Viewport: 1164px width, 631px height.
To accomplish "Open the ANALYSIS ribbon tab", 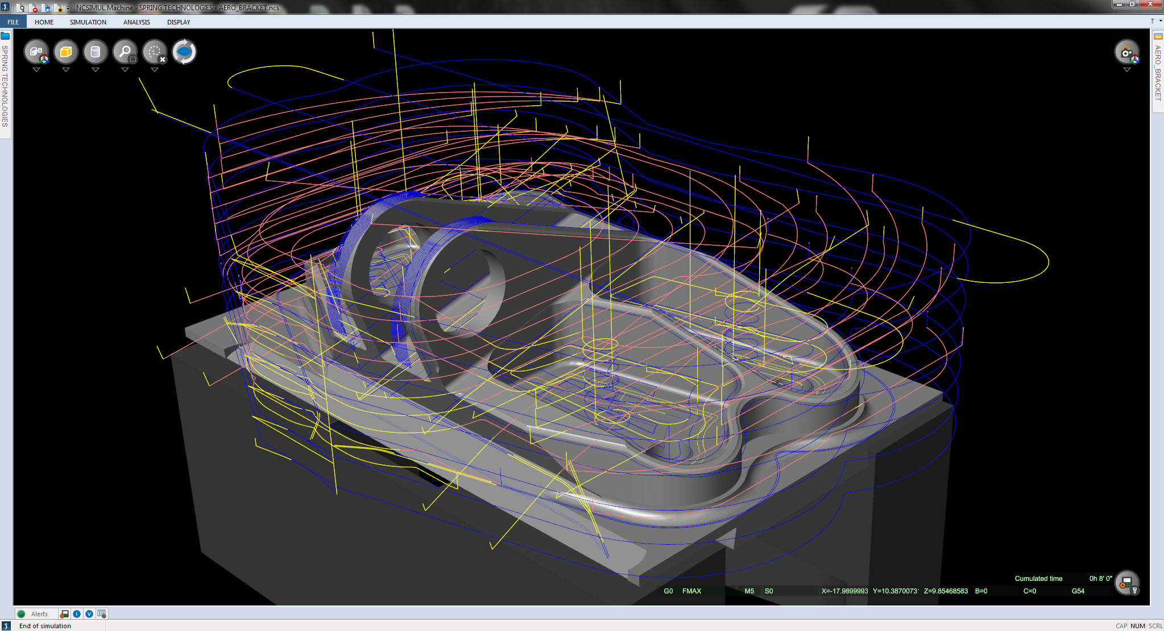I will pos(136,22).
